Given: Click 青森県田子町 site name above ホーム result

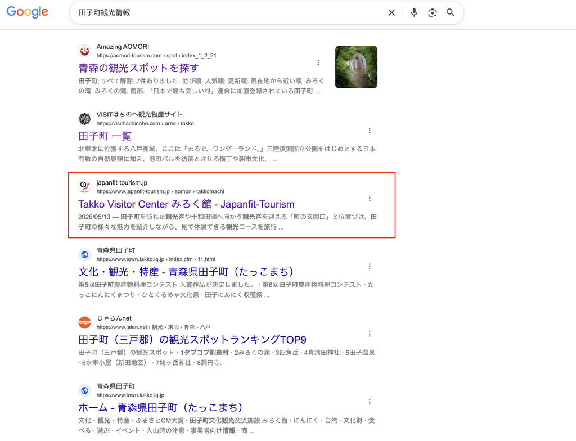Looking at the screenshot, I should 116,386.
